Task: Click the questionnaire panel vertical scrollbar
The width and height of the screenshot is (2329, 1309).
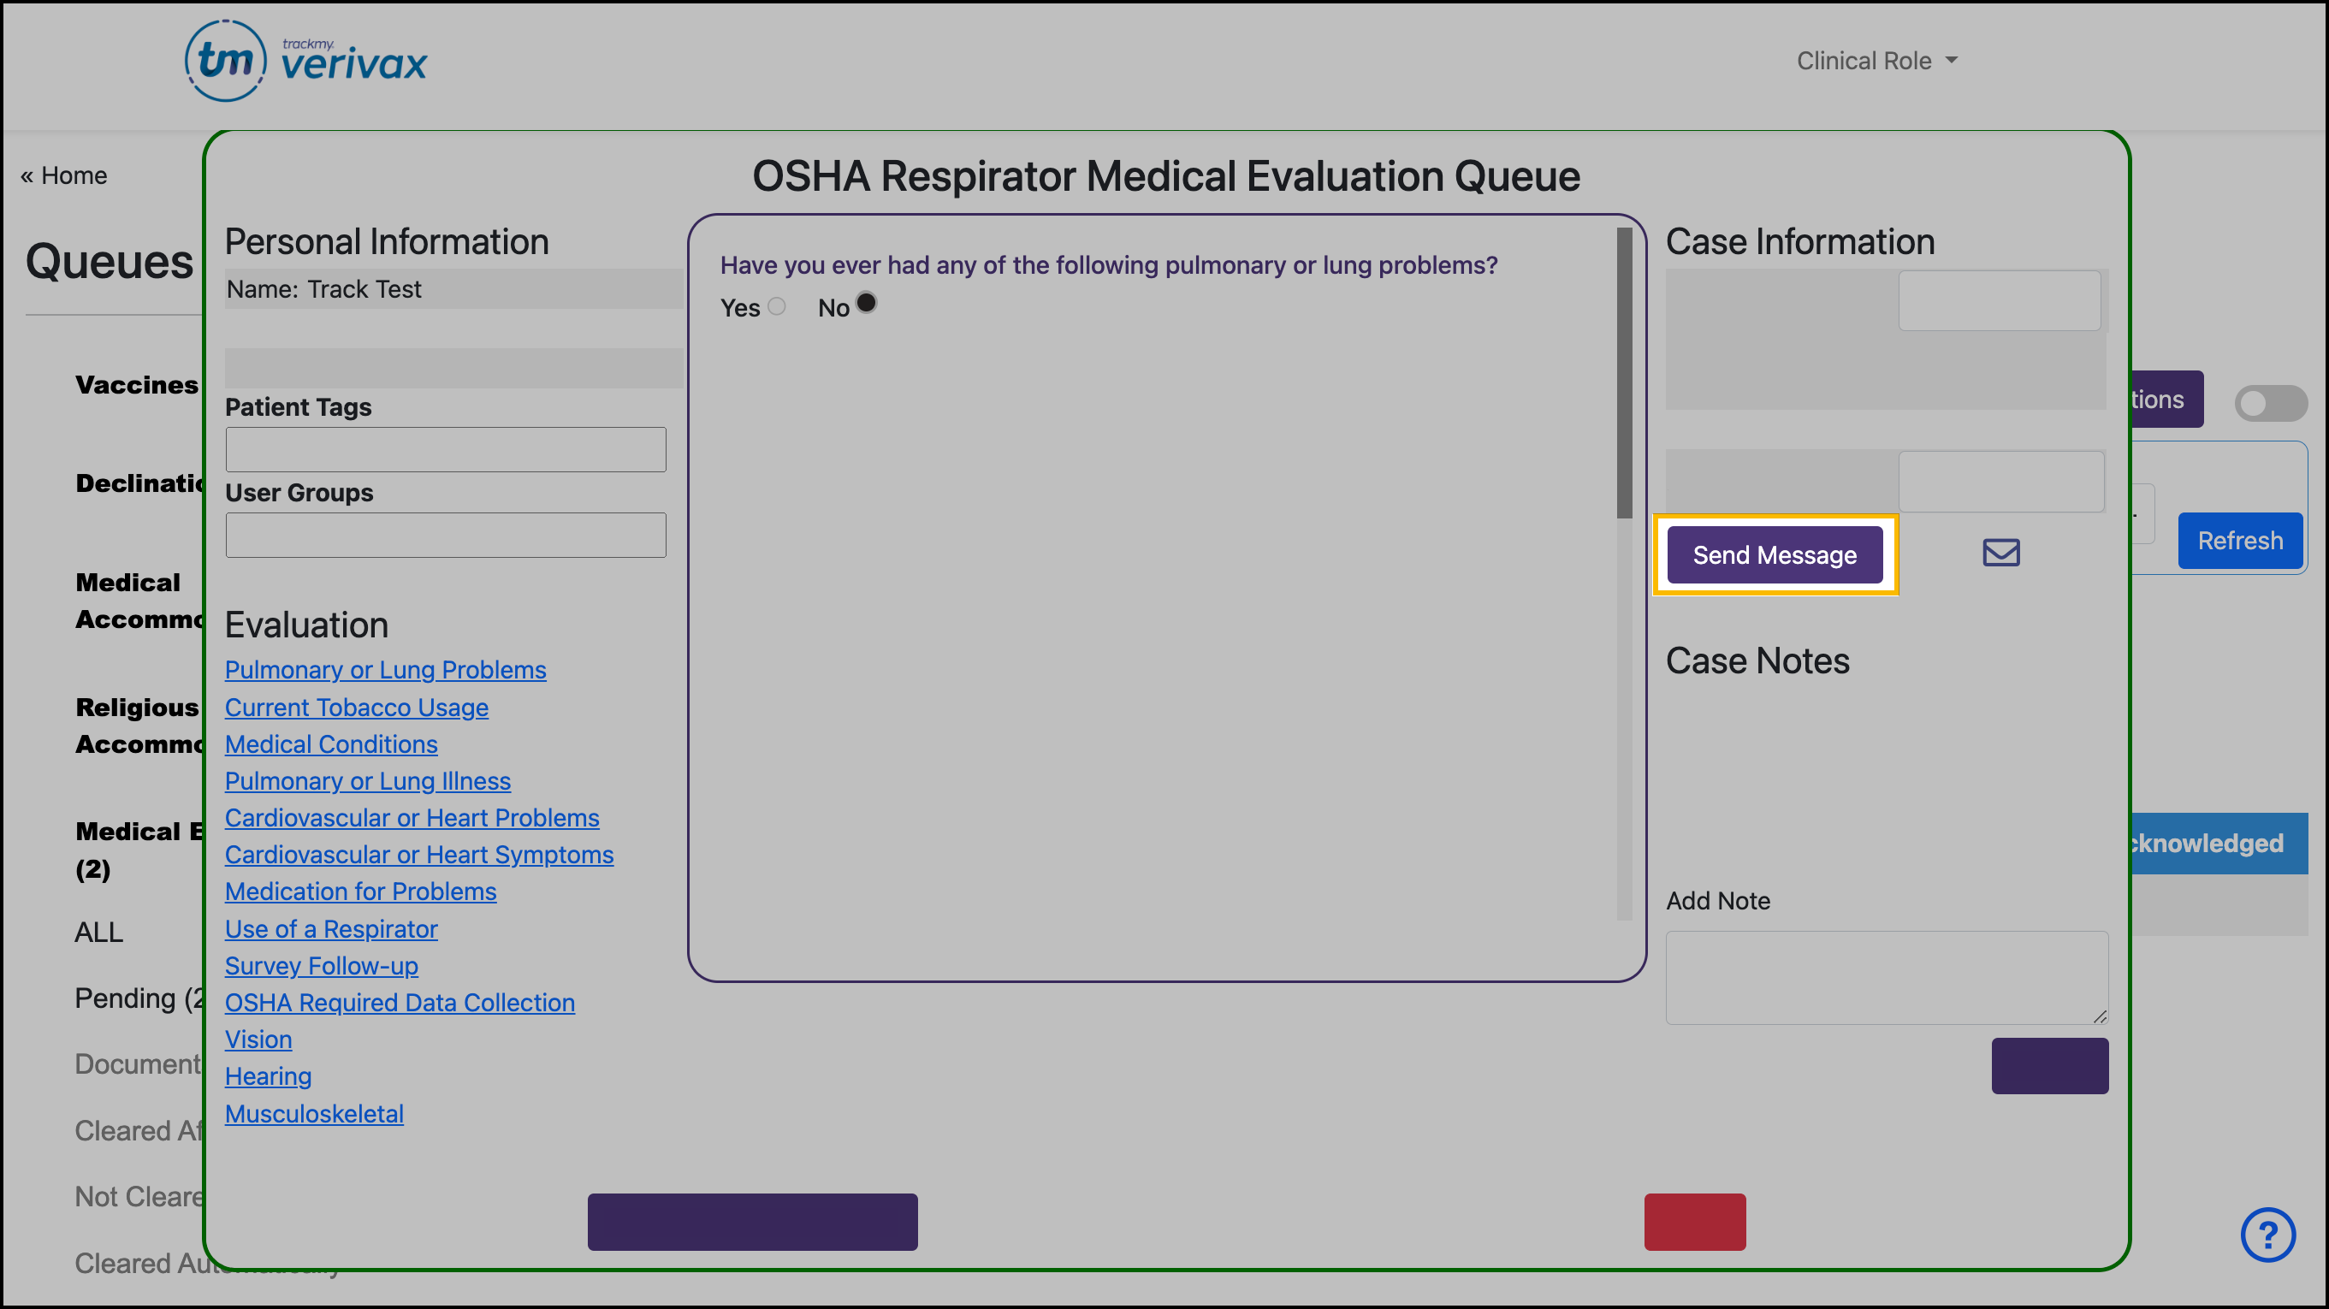Action: 1624,372
